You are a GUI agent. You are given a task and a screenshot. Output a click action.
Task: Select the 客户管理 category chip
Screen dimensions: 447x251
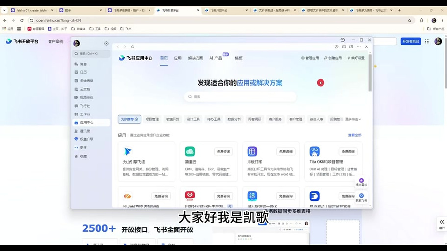[x=296, y=119]
